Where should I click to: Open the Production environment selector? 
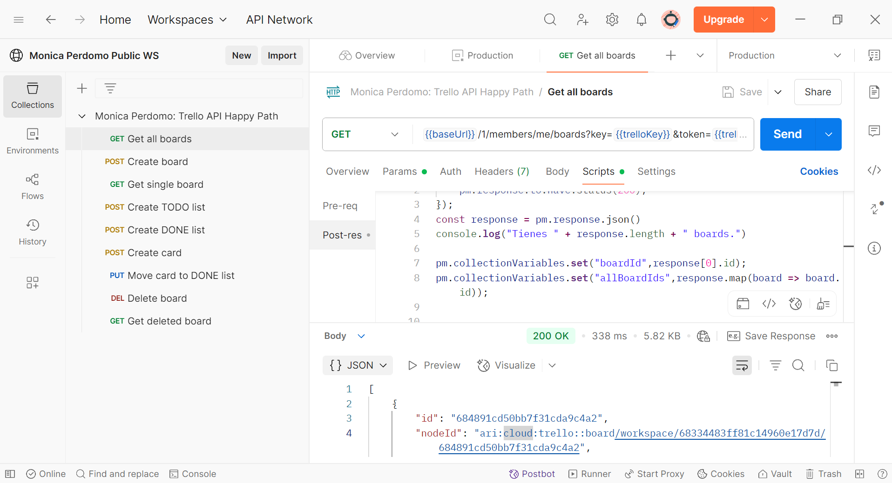tap(785, 55)
